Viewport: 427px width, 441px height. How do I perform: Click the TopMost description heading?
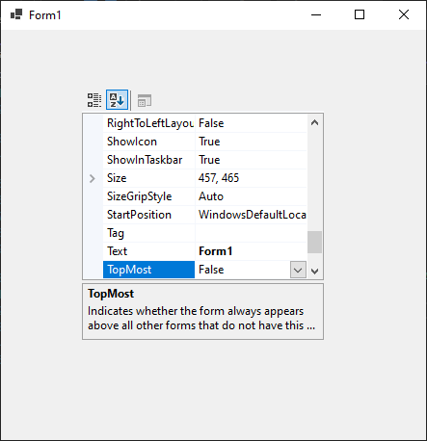pyautogui.click(x=111, y=294)
